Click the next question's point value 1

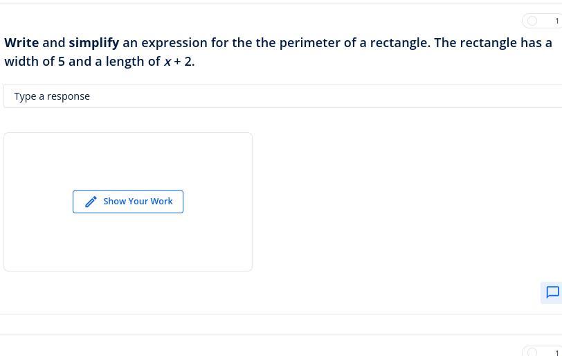pyautogui.click(x=557, y=353)
